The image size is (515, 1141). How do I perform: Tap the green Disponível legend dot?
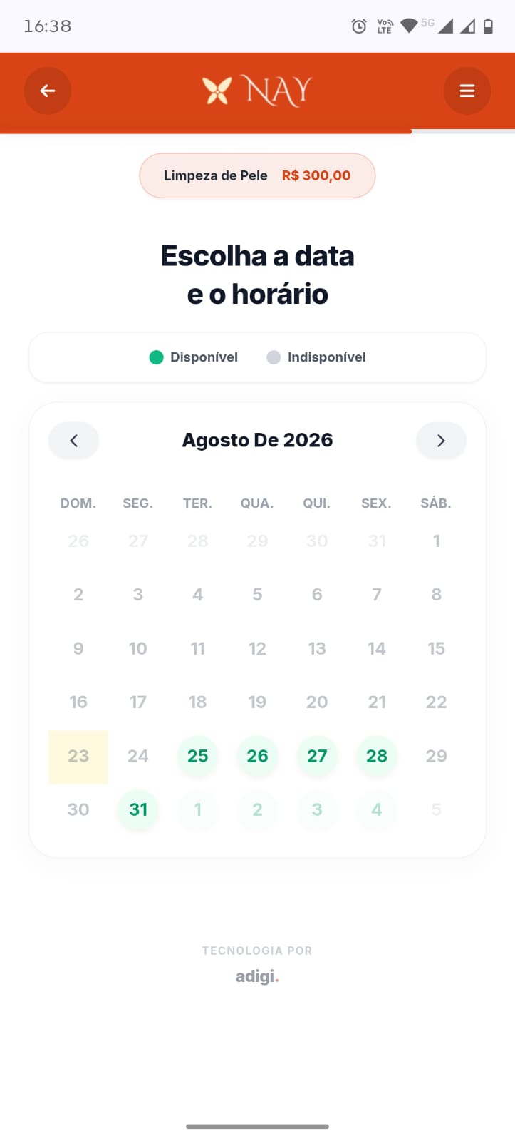(157, 357)
